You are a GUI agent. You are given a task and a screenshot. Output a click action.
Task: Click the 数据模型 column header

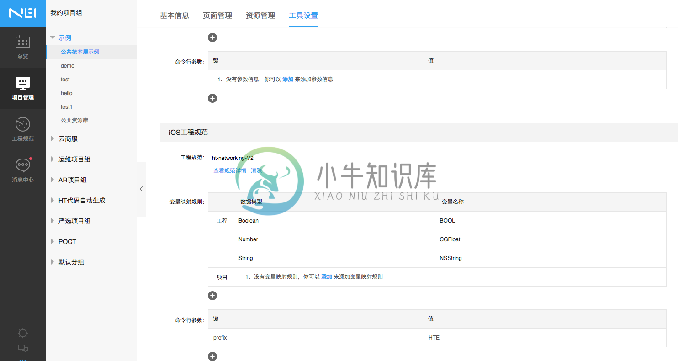pyautogui.click(x=251, y=202)
